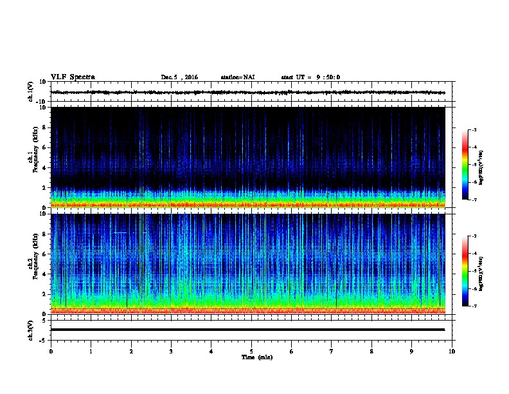Click time axis tick label "6"

291,352
